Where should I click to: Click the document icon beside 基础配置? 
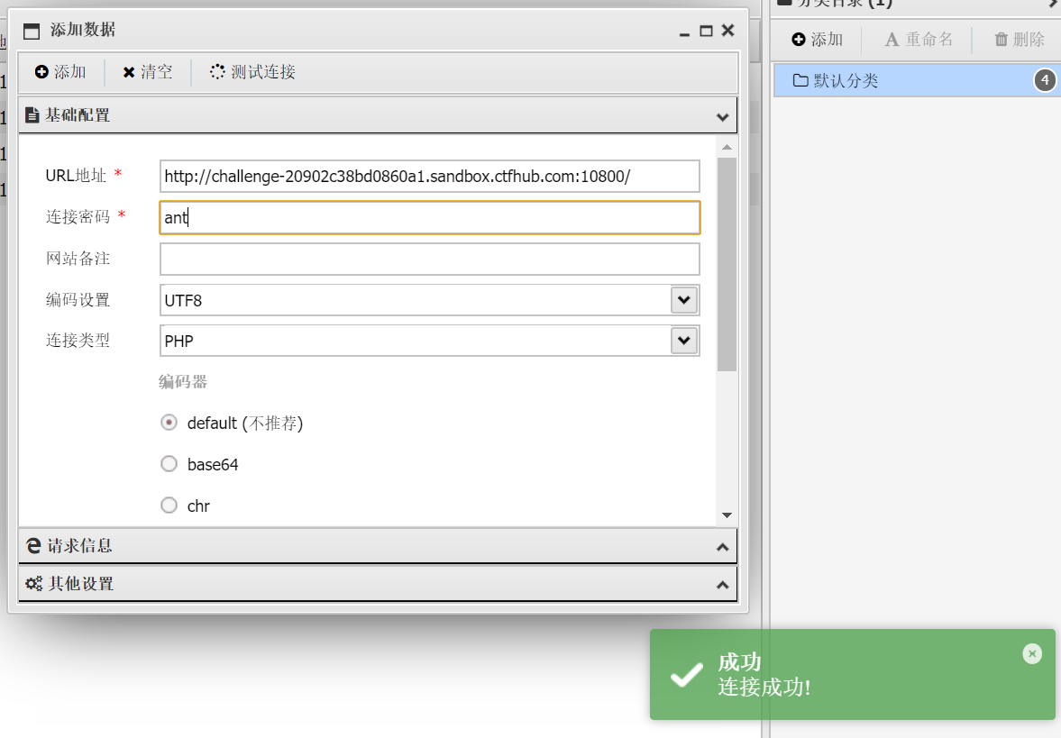coord(32,115)
